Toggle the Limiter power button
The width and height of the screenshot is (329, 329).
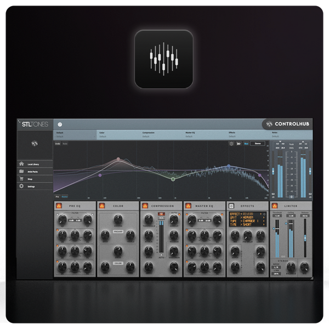tap(275, 206)
